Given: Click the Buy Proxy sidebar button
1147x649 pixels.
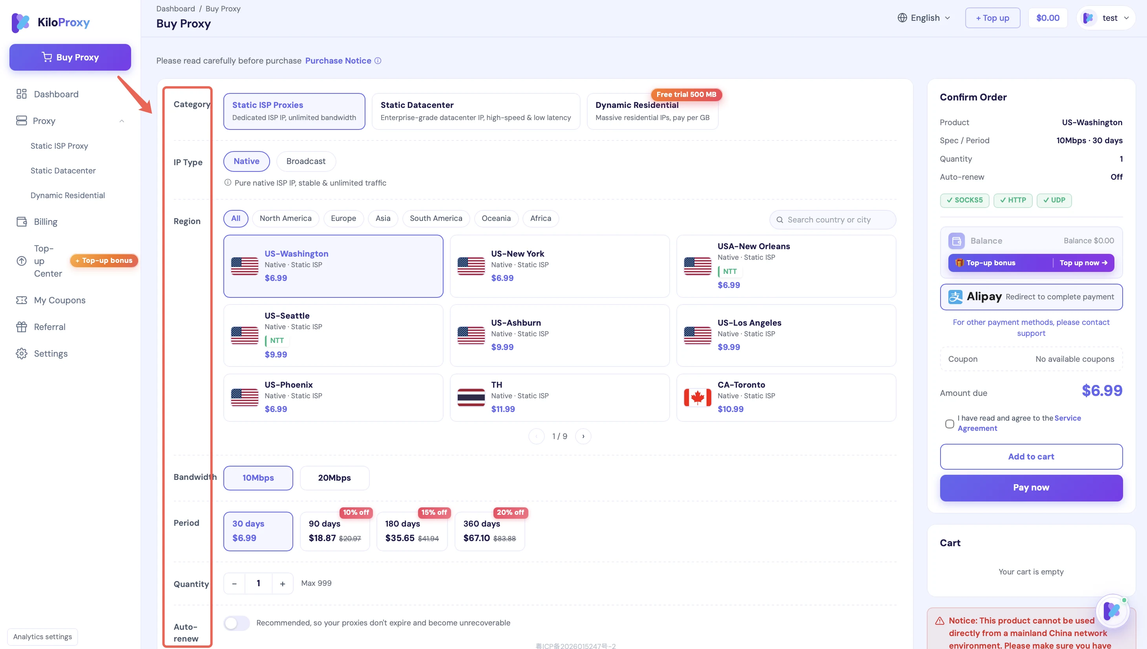Looking at the screenshot, I should click(x=70, y=57).
